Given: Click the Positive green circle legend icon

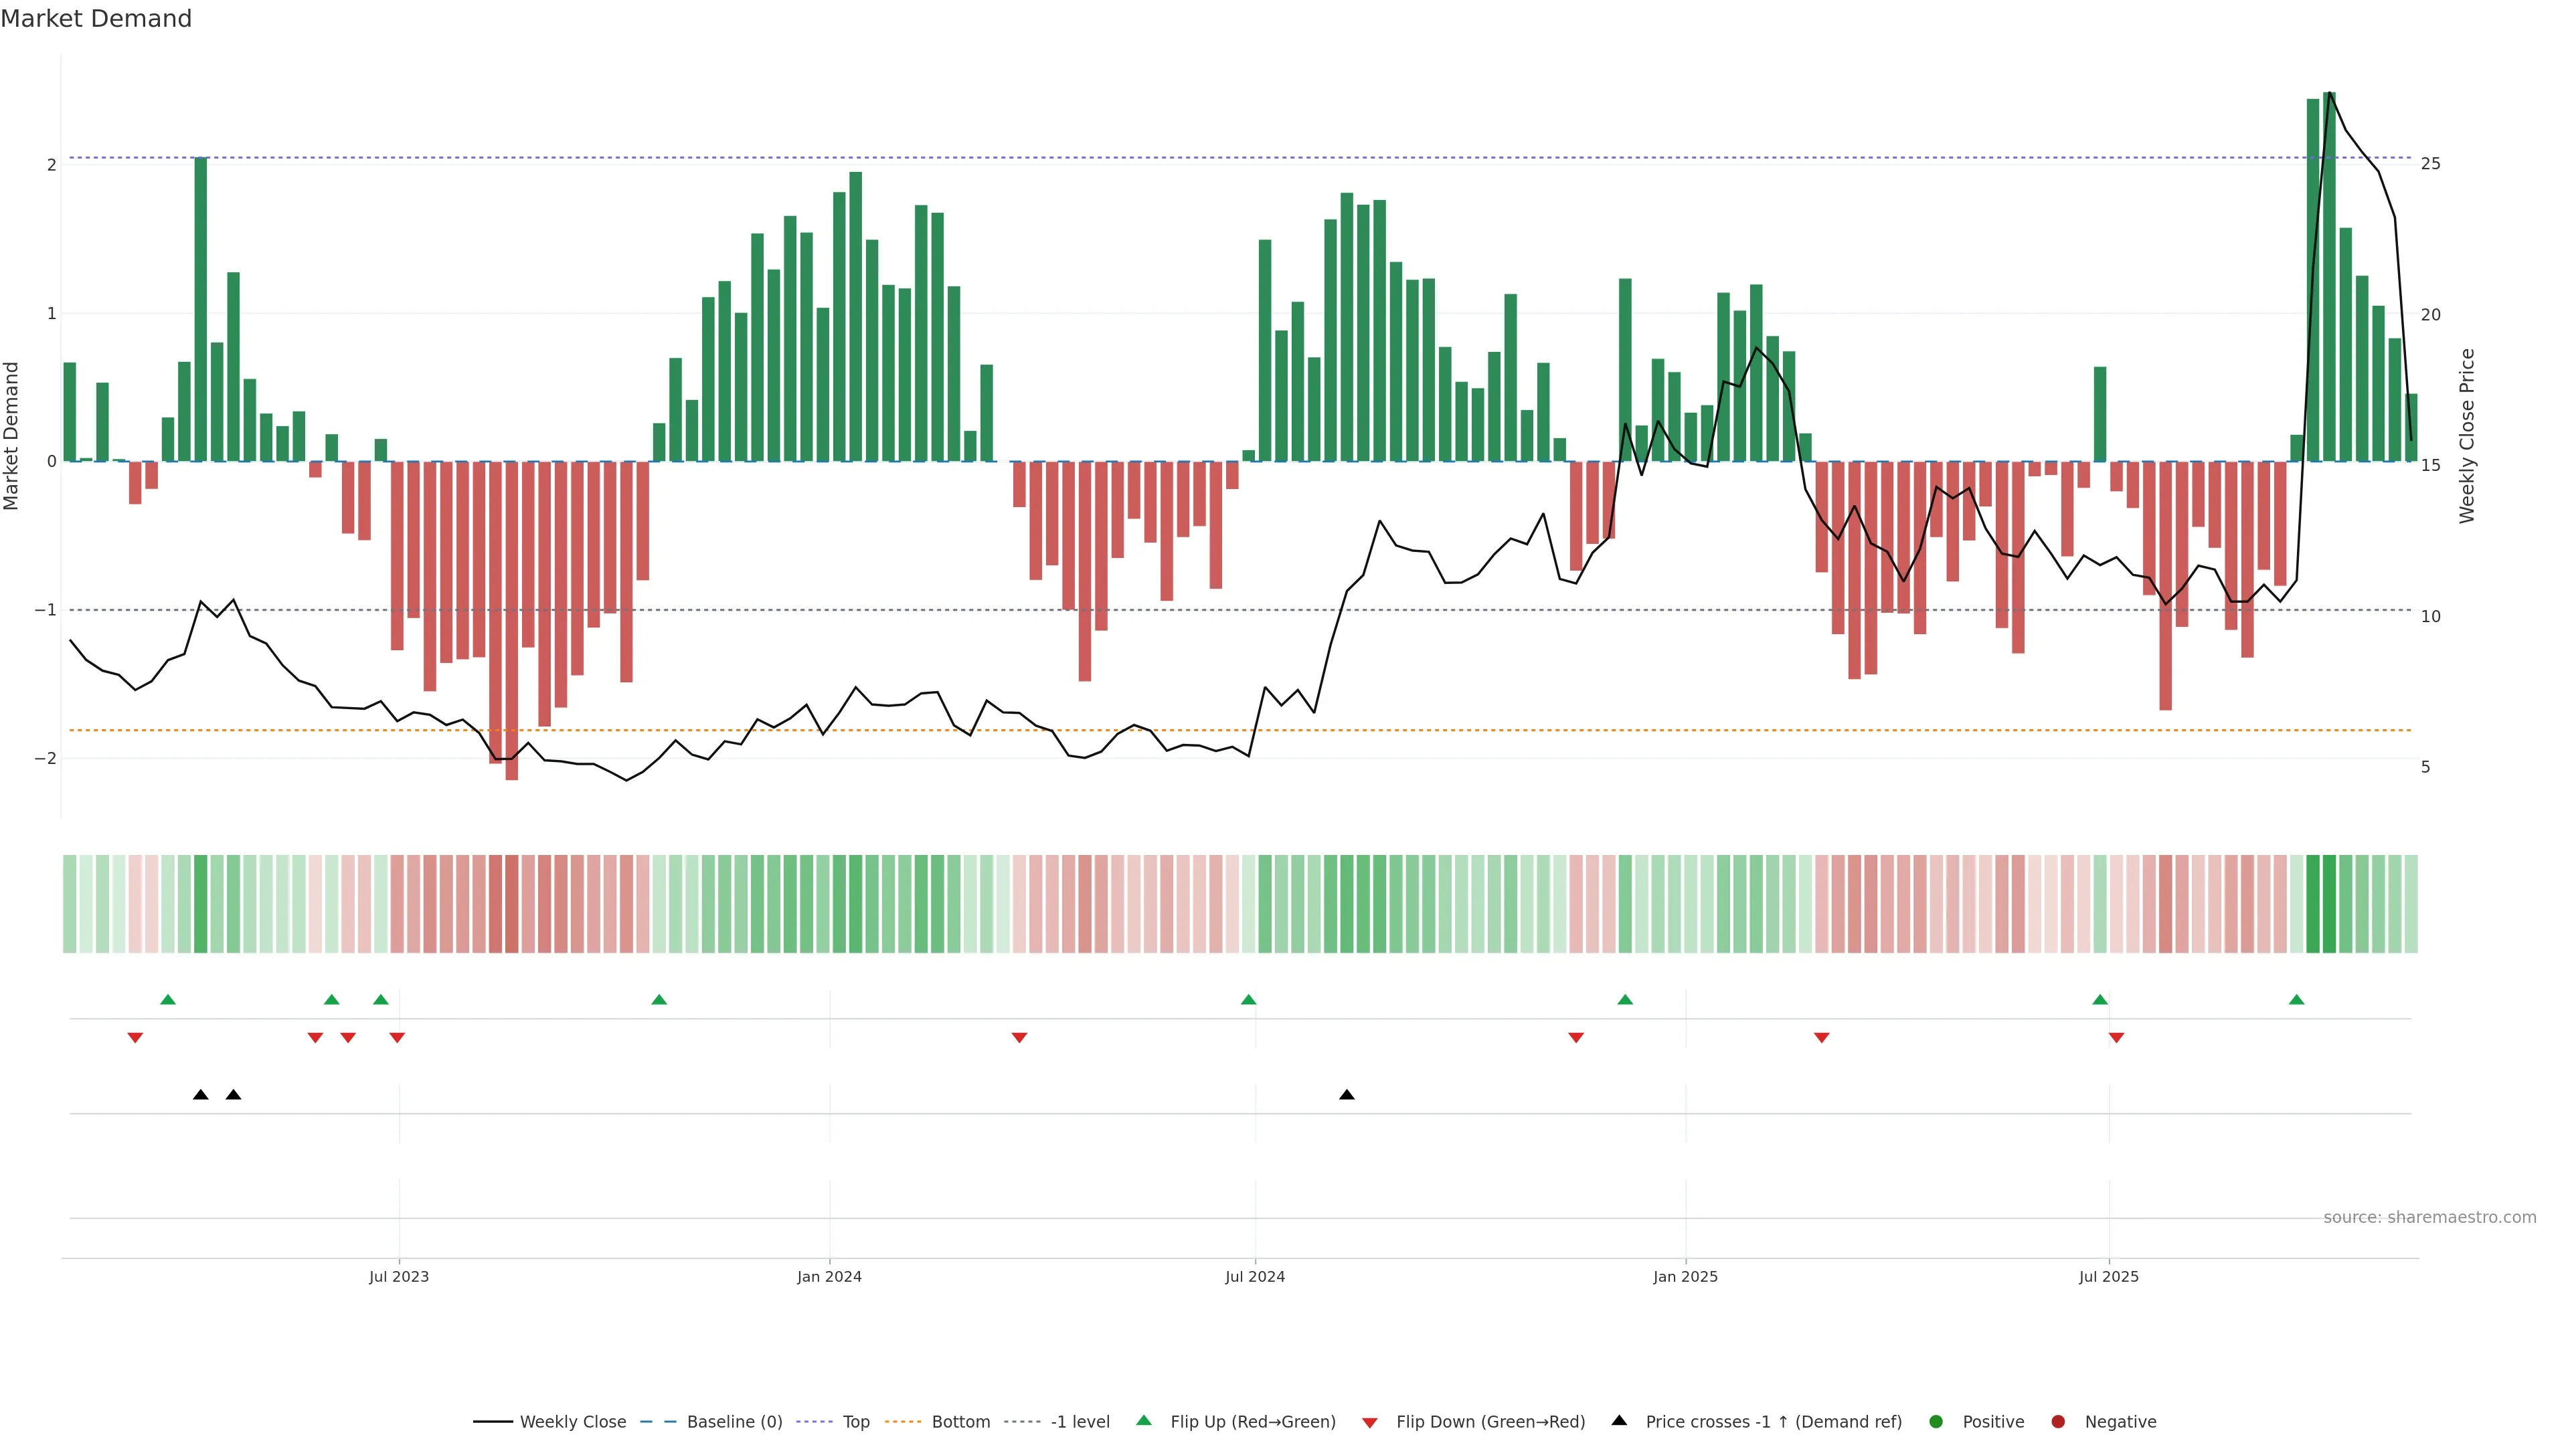Looking at the screenshot, I should tap(1936, 1422).
